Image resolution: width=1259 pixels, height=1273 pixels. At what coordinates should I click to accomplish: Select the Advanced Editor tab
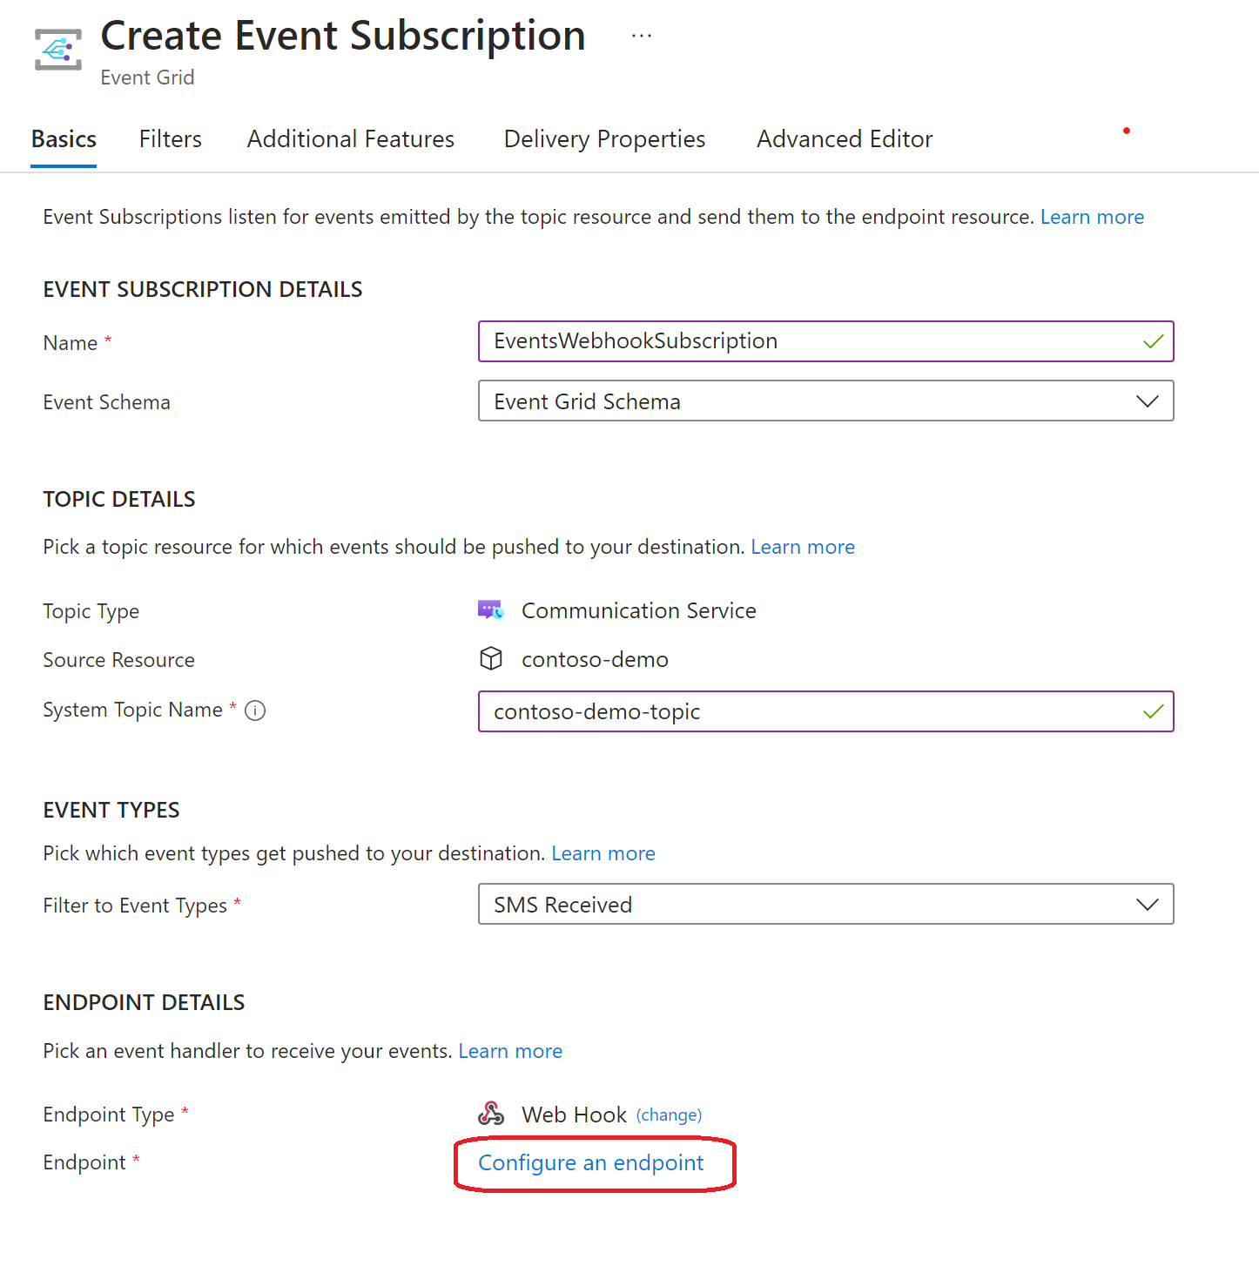845,139
